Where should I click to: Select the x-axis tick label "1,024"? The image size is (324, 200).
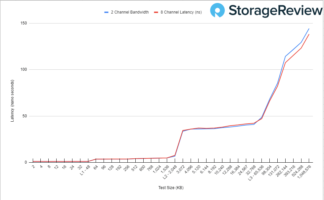[x=157, y=169]
